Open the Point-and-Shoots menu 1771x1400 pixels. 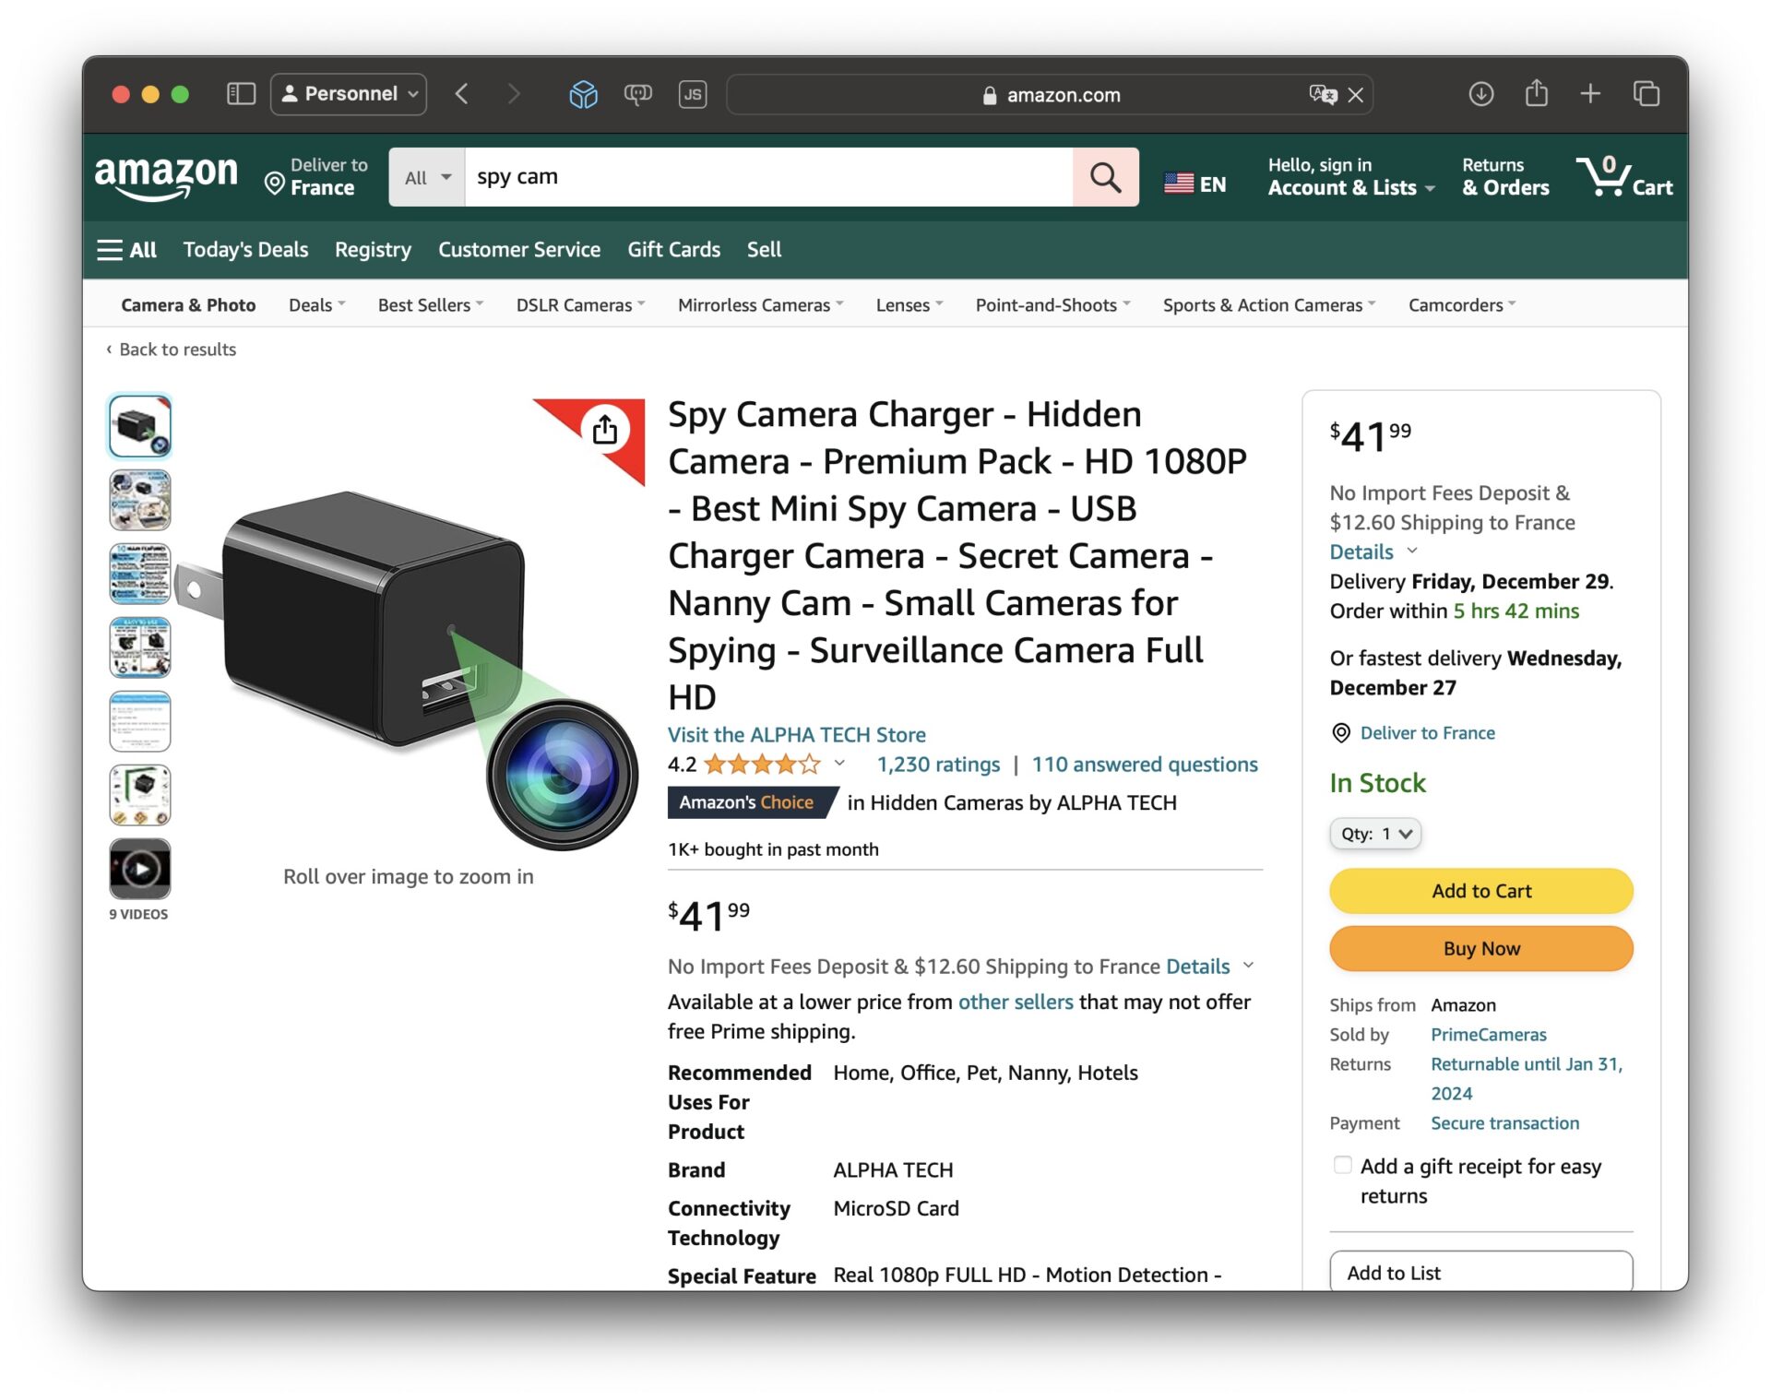click(x=1052, y=305)
